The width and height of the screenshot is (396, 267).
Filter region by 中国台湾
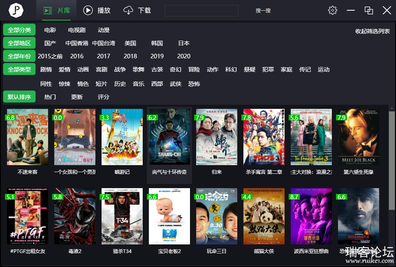[x=104, y=43]
